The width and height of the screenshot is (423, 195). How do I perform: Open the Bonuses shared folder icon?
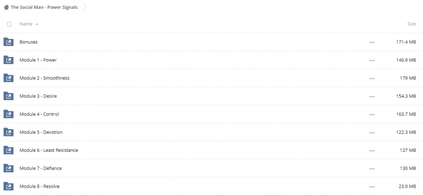[8, 42]
